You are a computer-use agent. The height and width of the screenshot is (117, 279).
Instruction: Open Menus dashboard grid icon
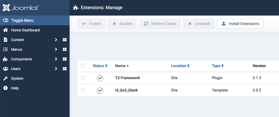64,49
